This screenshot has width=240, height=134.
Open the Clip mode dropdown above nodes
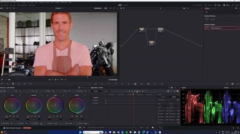185,8
